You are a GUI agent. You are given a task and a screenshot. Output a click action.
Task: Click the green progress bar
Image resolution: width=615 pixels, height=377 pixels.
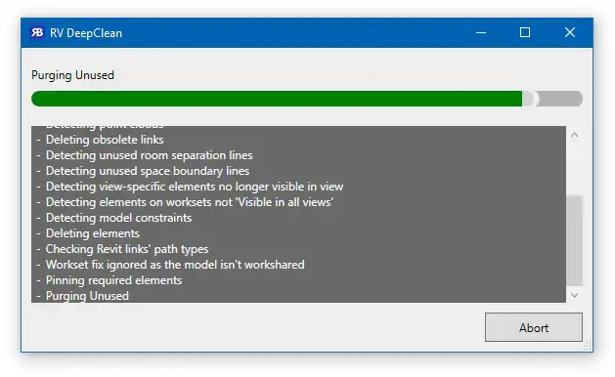click(x=277, y=99)
